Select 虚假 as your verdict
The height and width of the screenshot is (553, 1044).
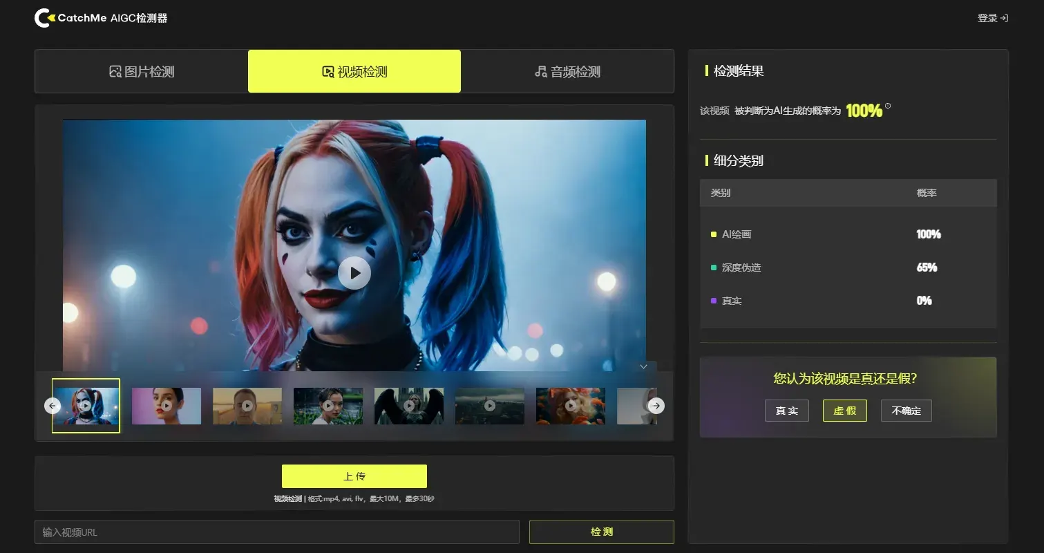[x=844, y=411]
